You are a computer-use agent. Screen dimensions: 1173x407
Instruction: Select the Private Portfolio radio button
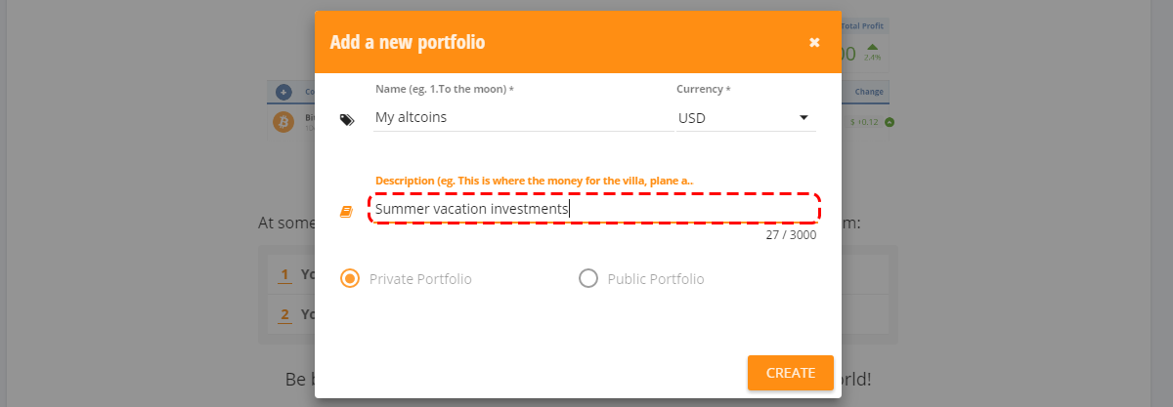[x=349, y=278]
